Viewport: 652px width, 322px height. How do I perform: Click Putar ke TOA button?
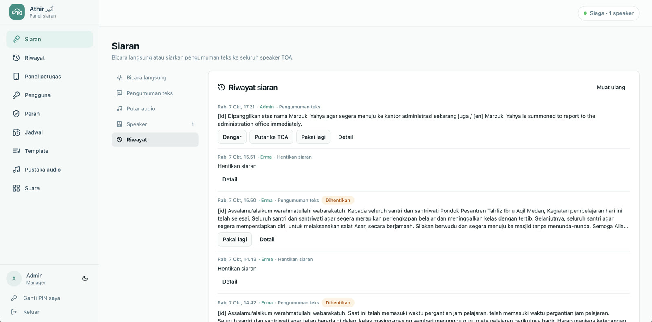271,137
